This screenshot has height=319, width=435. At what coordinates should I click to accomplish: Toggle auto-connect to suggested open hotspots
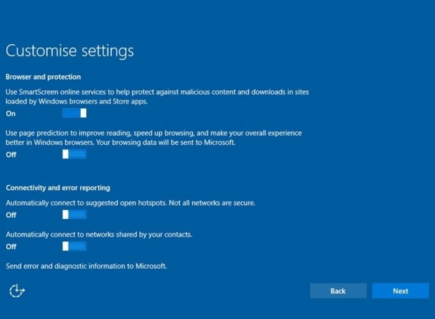pos(75,215)
